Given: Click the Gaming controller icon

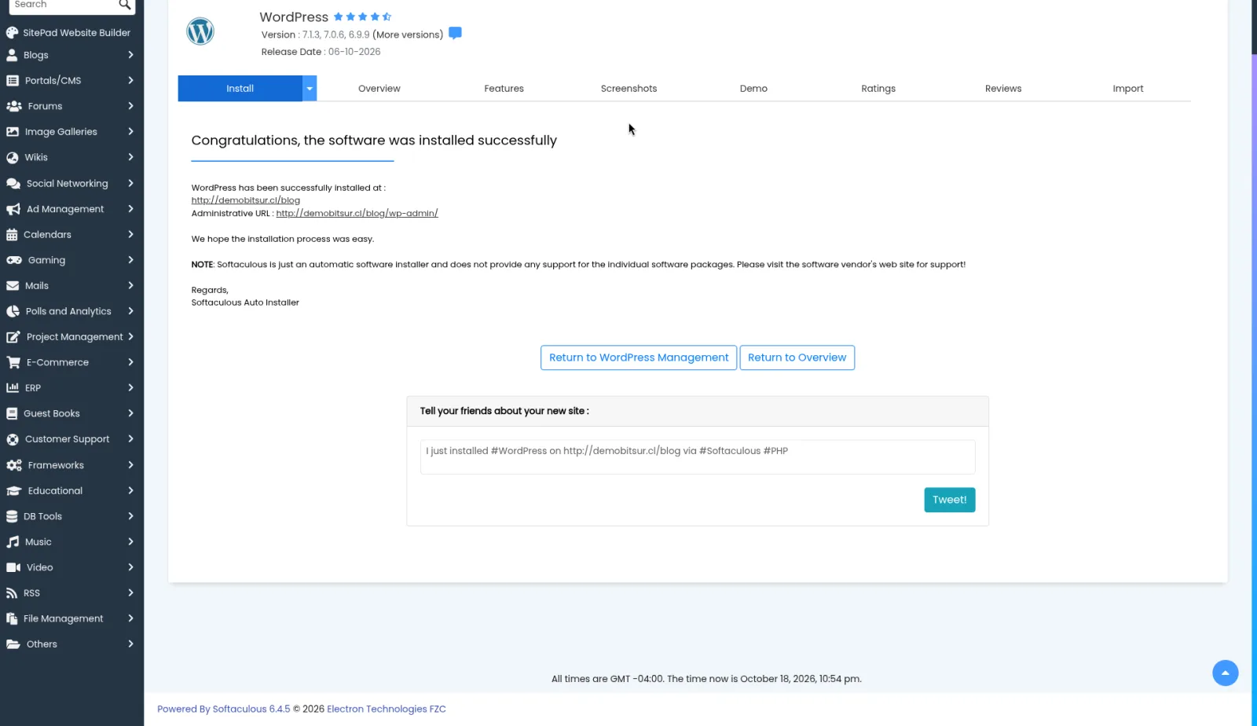Looking at the screenshot, I should [14, 260].
